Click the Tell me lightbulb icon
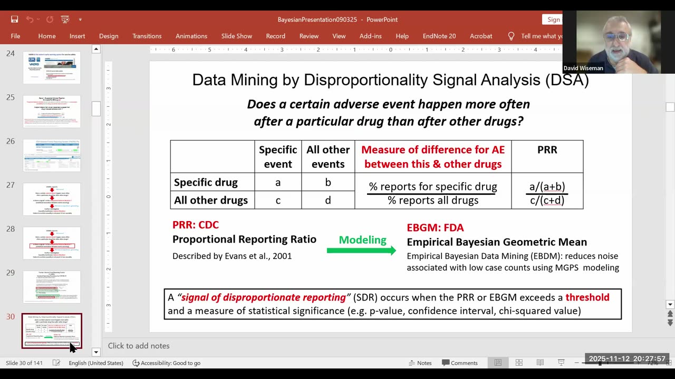Image resolution: width=675 pixels, height=379 pixels. coord(511,36)
